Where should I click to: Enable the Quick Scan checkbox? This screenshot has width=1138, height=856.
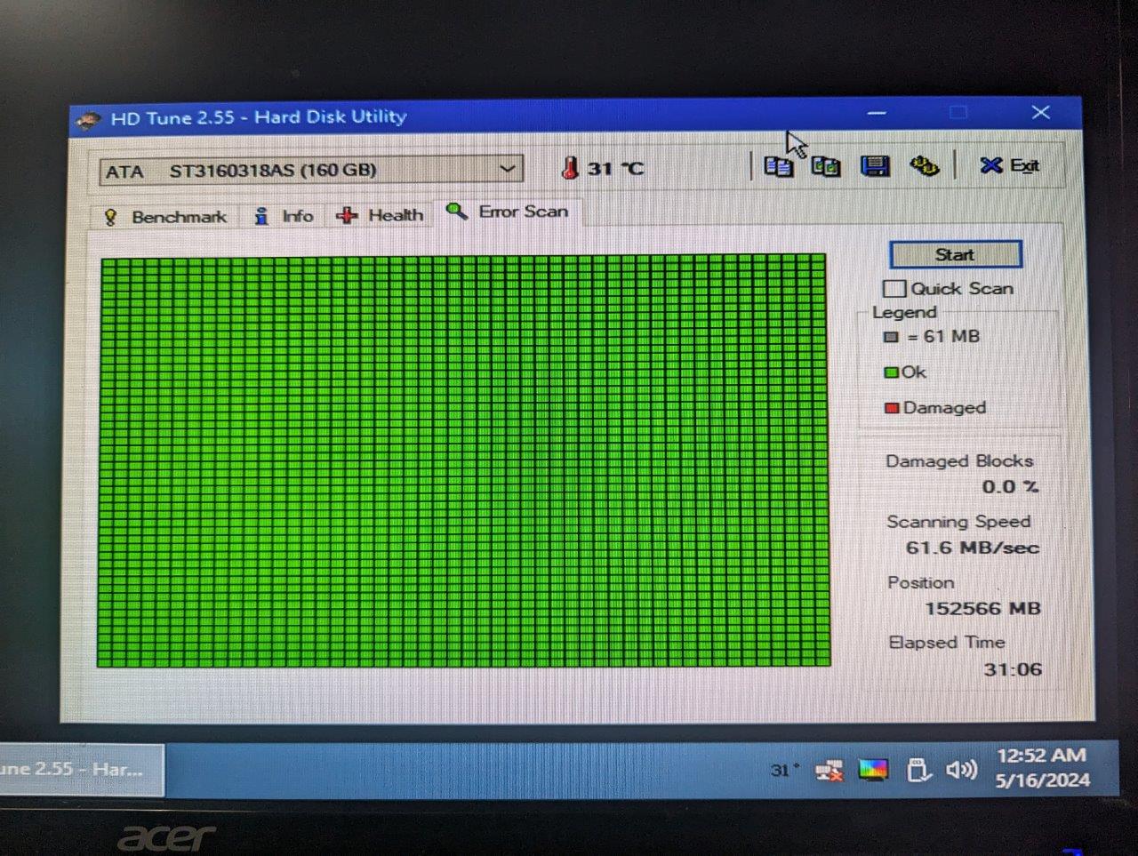[894, 288]
